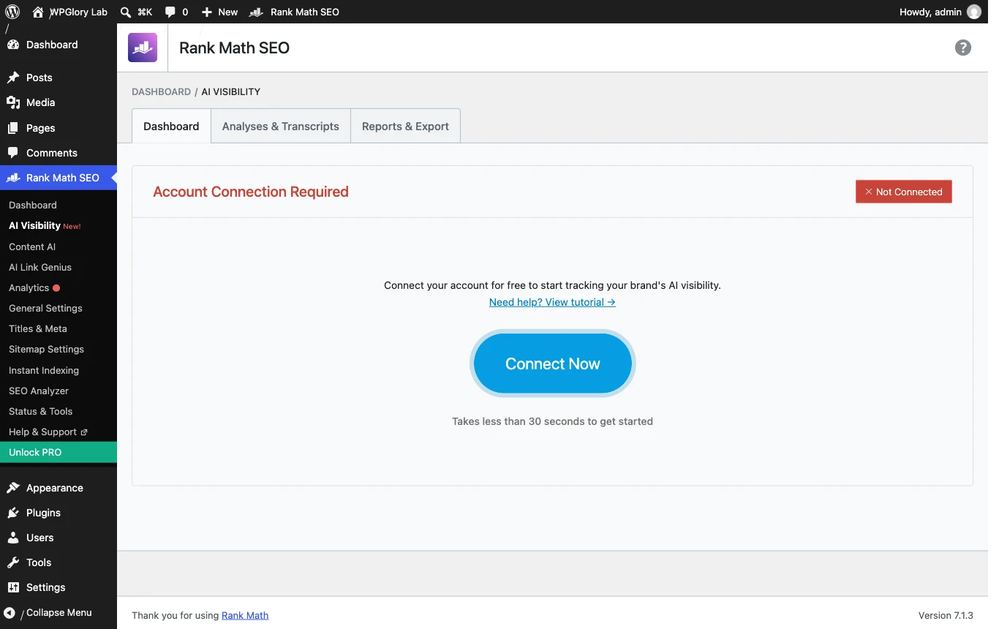Screen dimensions: 999x629
Task: Open Sitemap Settings submenu item
Action: (x=59, y=349)
